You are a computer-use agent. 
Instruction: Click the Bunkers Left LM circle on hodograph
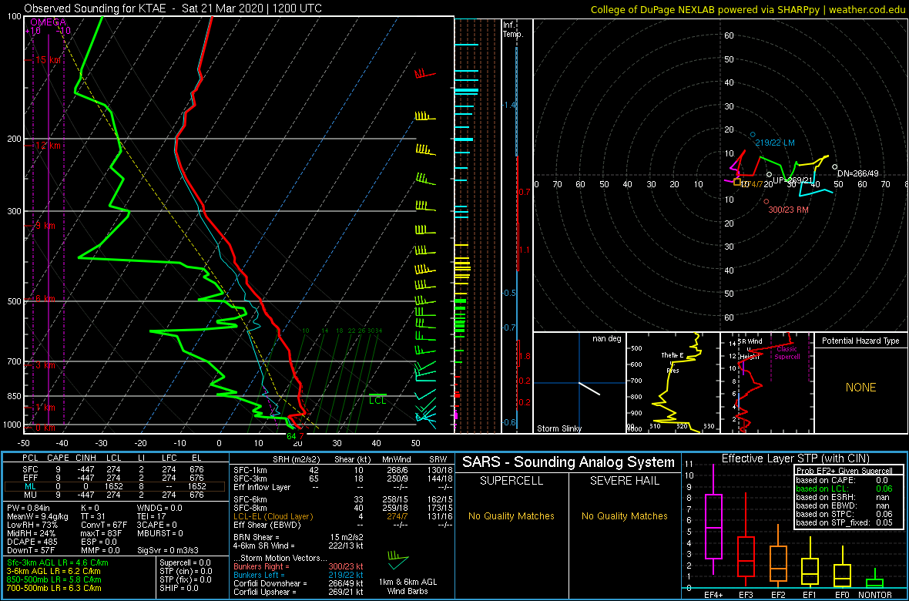click(x=753, y=135)
